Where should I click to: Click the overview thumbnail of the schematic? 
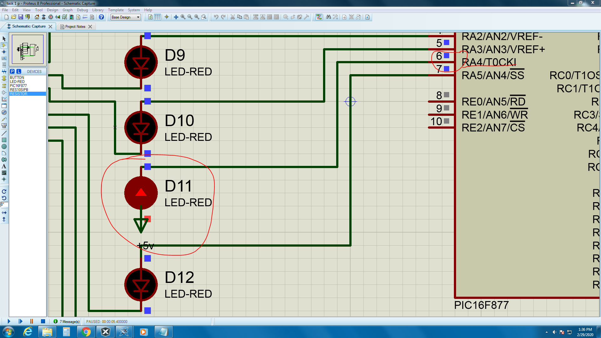[x=28, y=49]
